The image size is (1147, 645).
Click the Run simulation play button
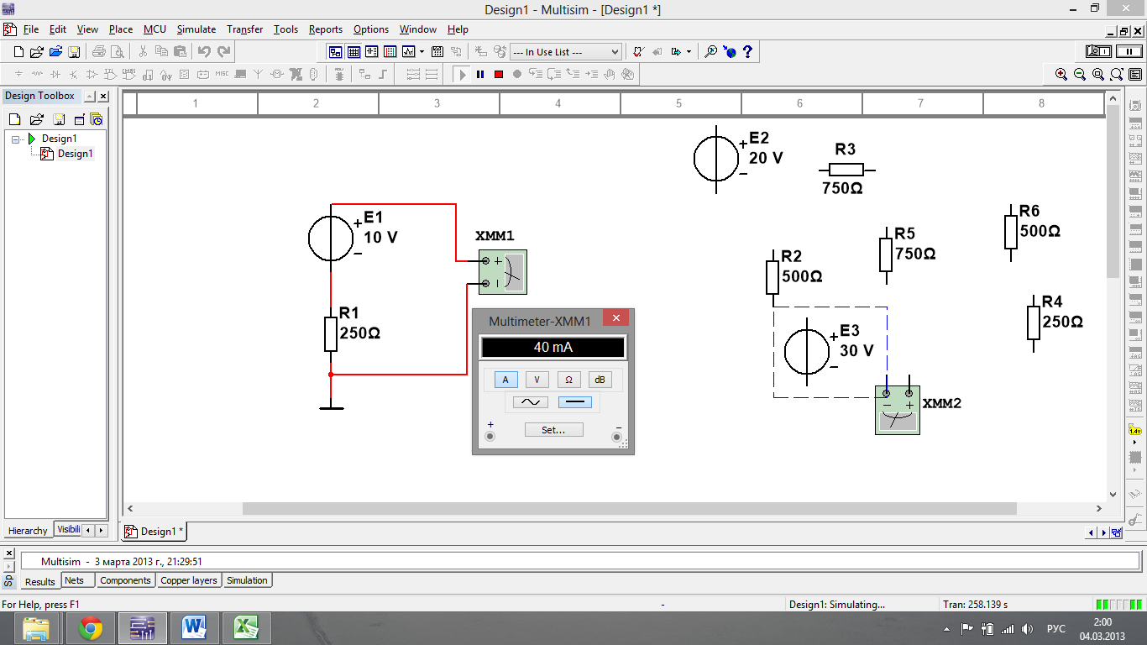pos(462,74)
